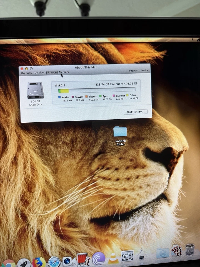Launch Photo Booth red curtain icon
The image size is (200, 267).
point(83,259)
